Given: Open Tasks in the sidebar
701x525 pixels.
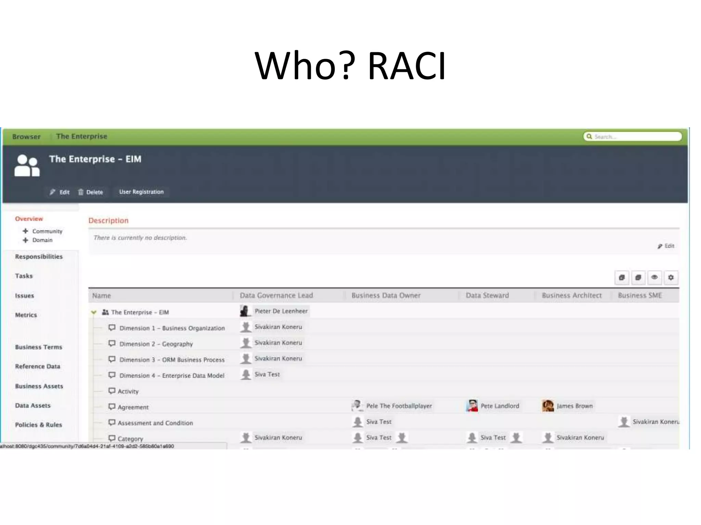Looking at the screenshot, I should tap(24, 276).
